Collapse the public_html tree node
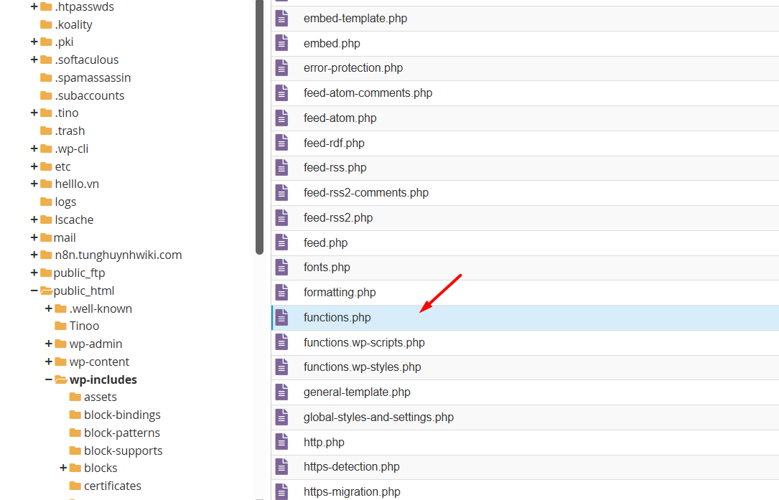 pos(34,291)
